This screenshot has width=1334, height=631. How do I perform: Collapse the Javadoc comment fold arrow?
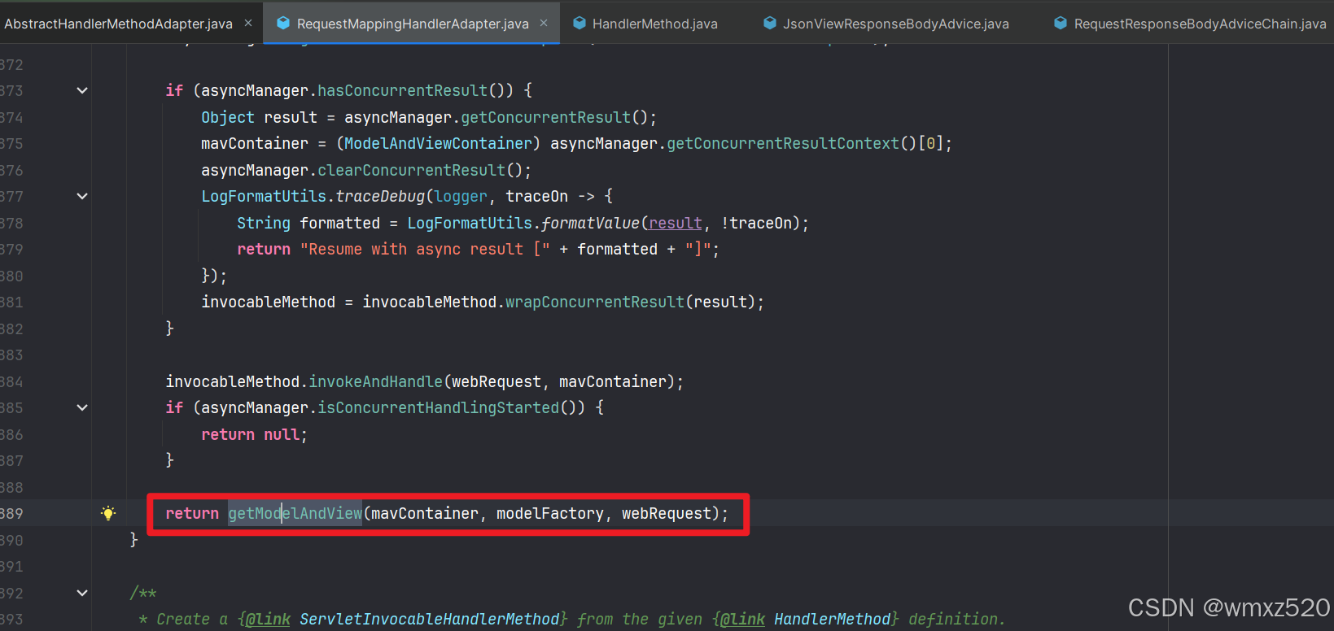[x=82, y=593]
